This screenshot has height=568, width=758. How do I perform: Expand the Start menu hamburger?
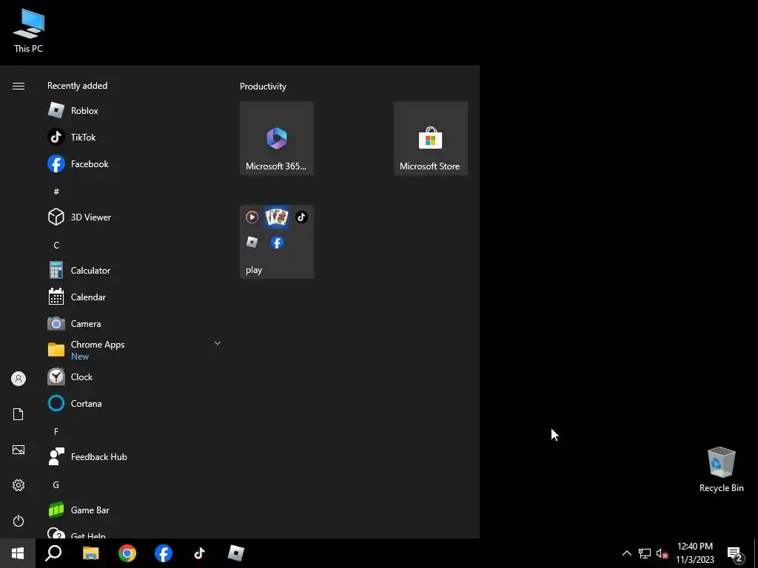pyautogui.click(x=19, y=86)
